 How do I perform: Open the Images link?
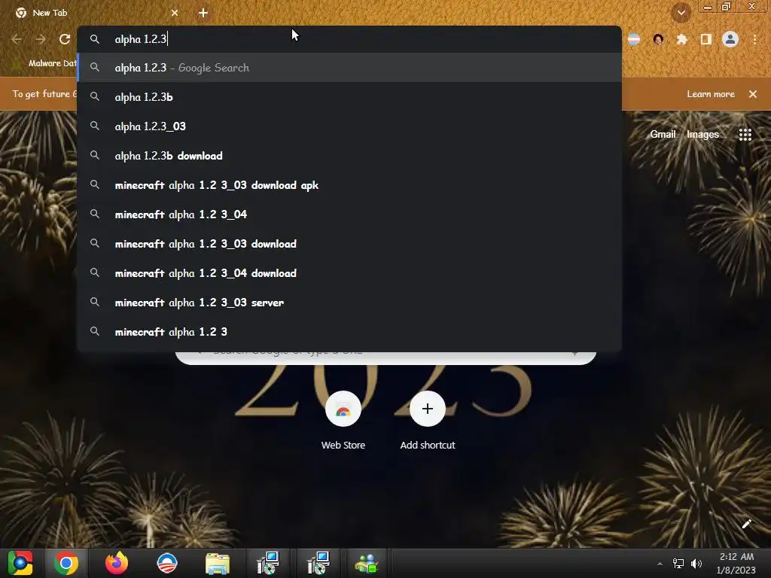click(702, 134)
